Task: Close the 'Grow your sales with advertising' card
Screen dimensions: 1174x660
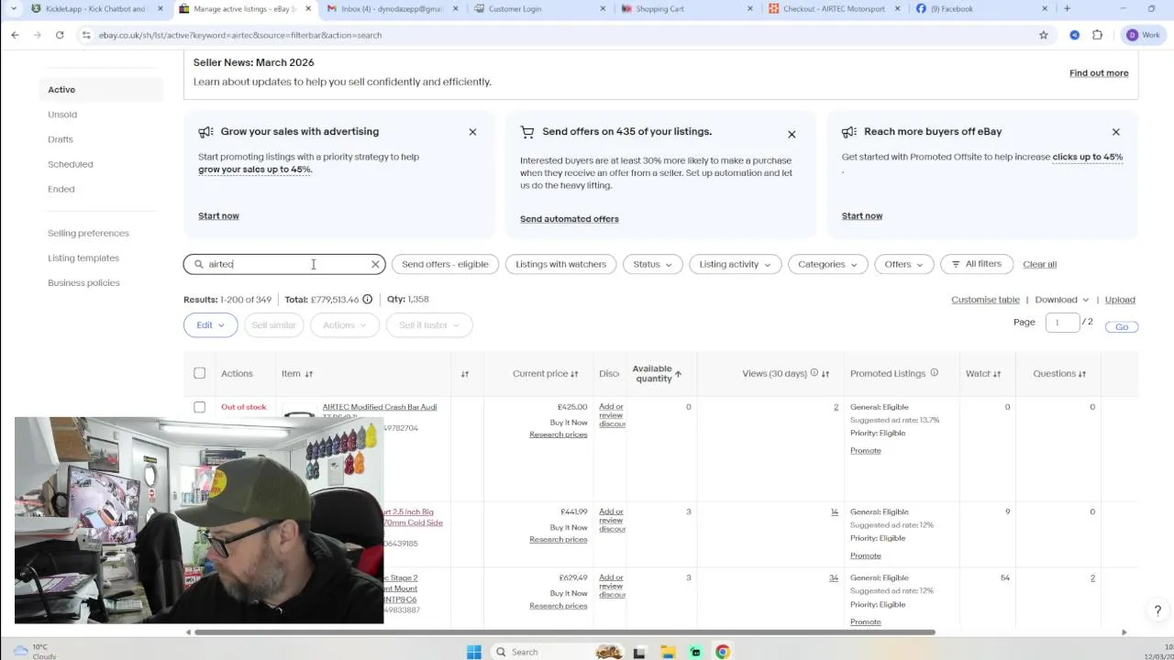Action: click(472, 132)
